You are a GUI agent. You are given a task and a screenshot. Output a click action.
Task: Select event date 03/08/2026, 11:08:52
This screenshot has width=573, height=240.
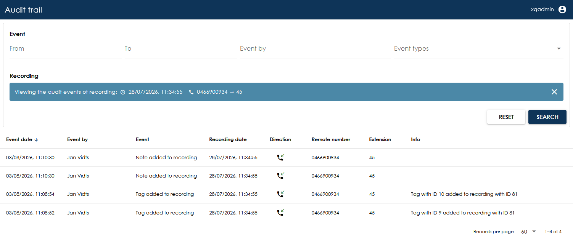pos(30,213)
